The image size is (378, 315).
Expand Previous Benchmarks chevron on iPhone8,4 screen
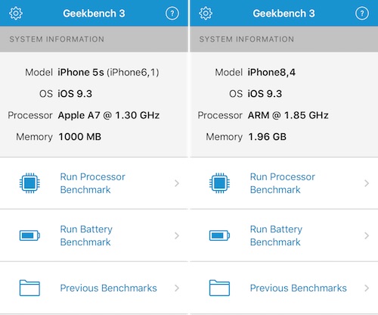367,288
